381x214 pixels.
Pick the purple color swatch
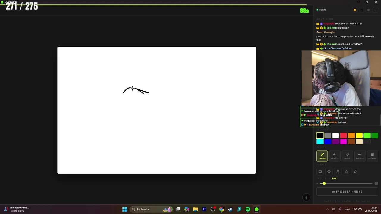336,142
